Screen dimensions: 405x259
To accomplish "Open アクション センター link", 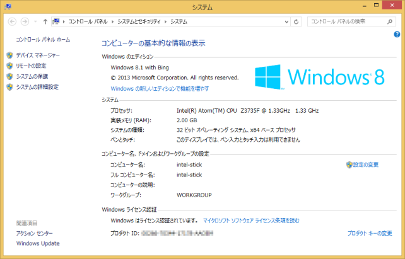I will [x=34, y=233].
